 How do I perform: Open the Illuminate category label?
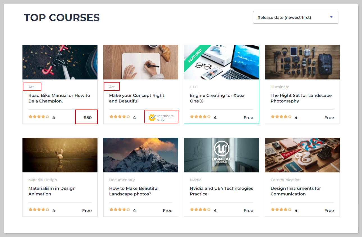tap(280, 87)
